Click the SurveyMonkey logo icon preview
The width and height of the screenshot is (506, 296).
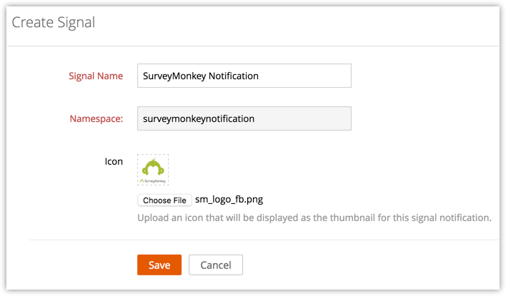[152, 170]
